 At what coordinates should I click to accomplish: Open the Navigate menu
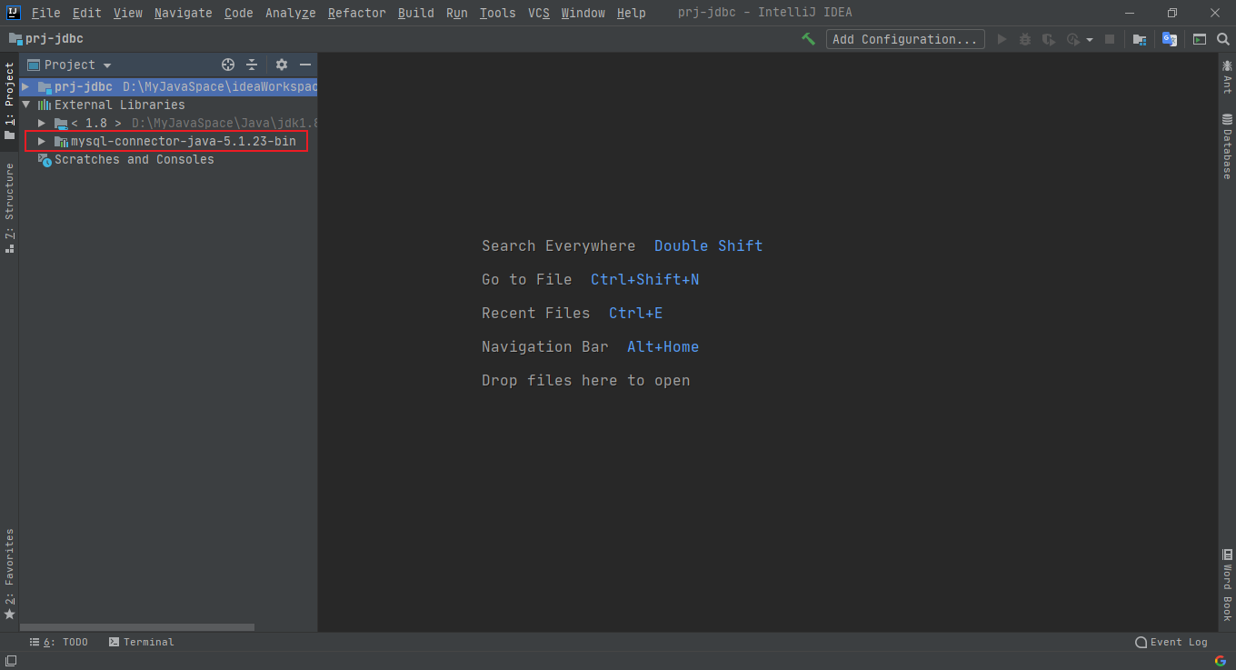(x=183, y=13)
